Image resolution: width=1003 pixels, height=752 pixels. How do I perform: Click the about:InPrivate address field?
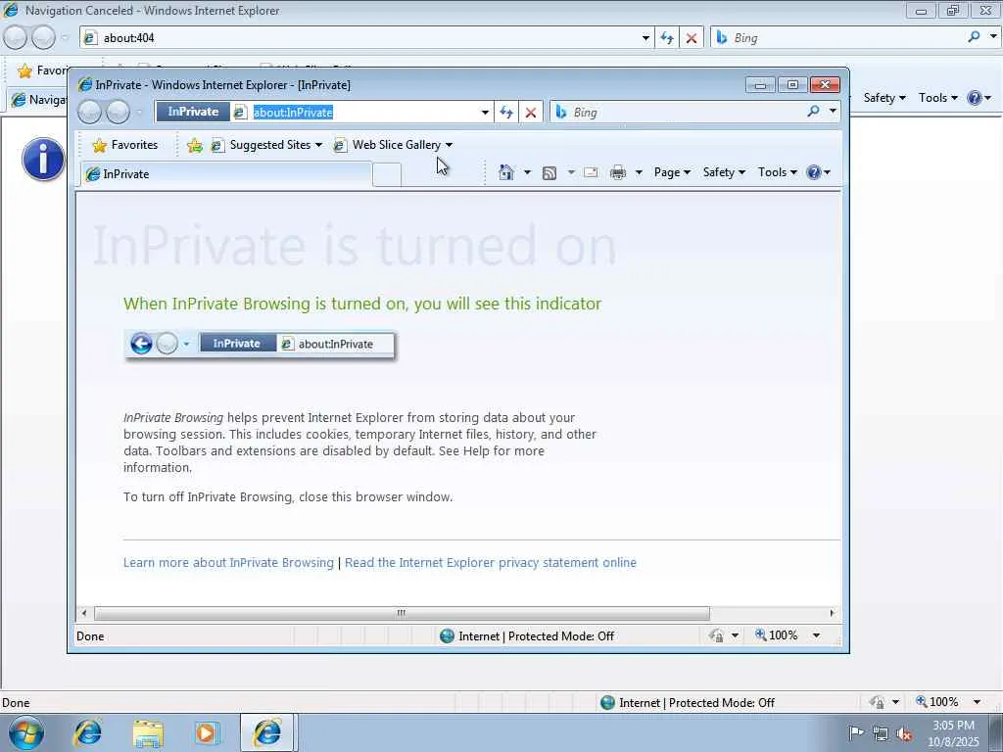tap(364, 113)
